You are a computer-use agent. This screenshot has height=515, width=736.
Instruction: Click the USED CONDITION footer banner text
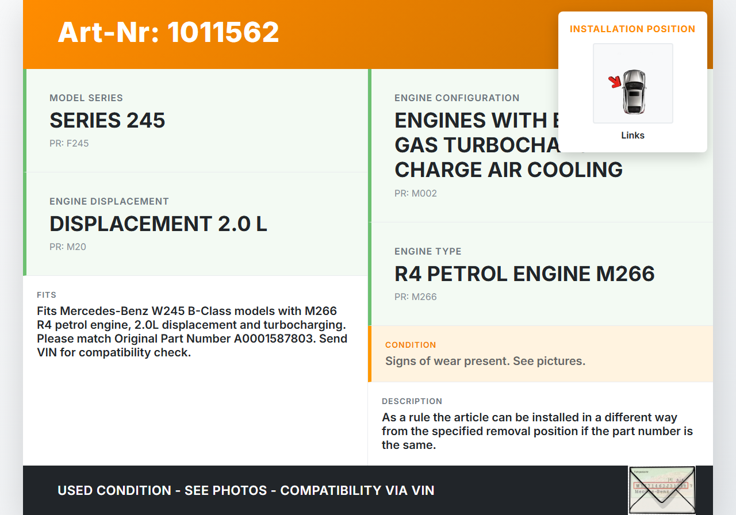click(246, 490)
